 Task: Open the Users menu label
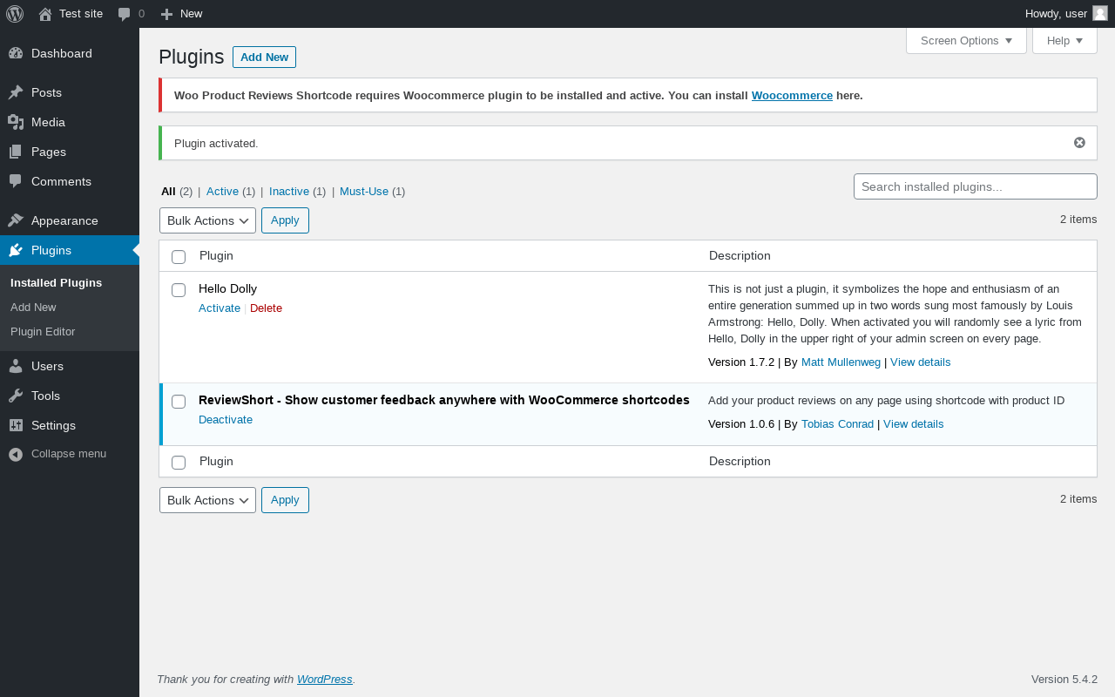(x=47, y=366)
